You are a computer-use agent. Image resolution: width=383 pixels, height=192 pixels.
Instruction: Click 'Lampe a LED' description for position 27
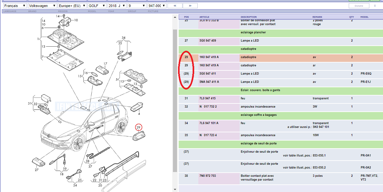(250, 41)
